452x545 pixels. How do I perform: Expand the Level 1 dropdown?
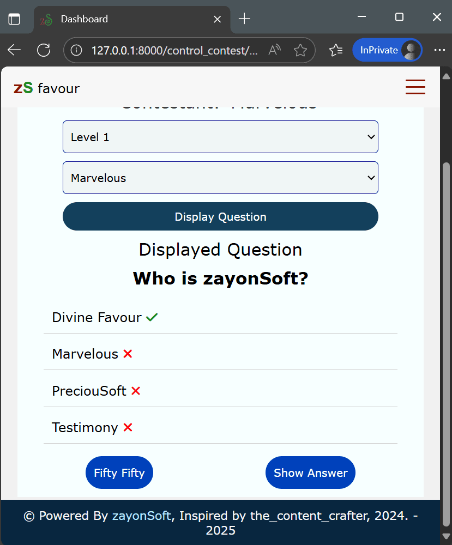pyautogui.click(x=220, y=137)
